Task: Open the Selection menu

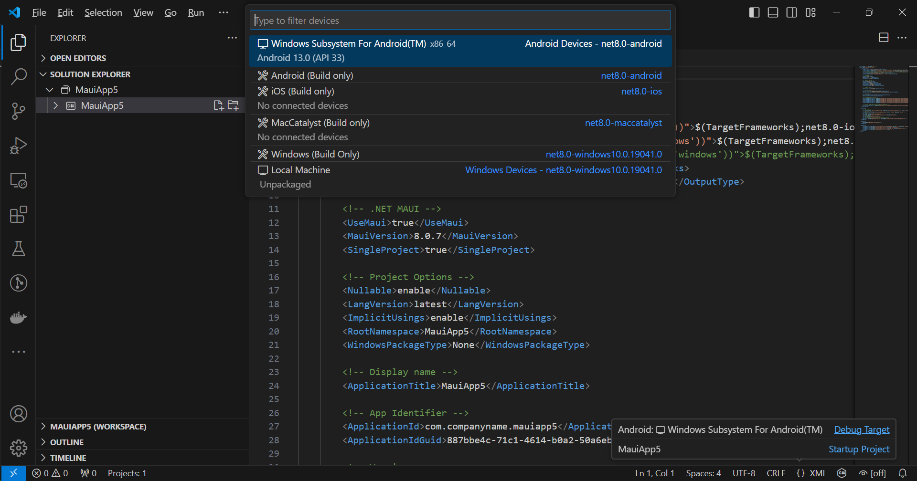Action: (103, 12)
